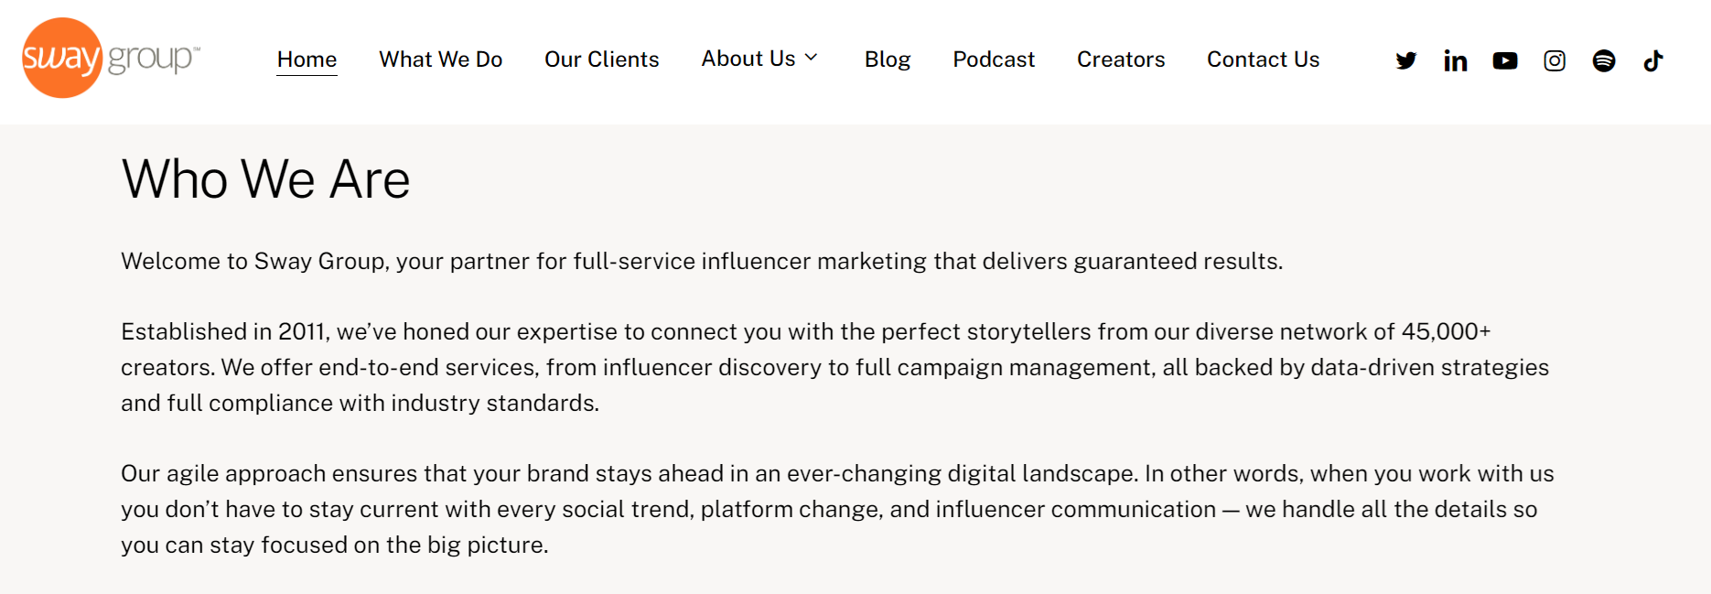Open Spotify via its icon
This screenshot has height=594, width=1711.
(x=1604, y=59)
